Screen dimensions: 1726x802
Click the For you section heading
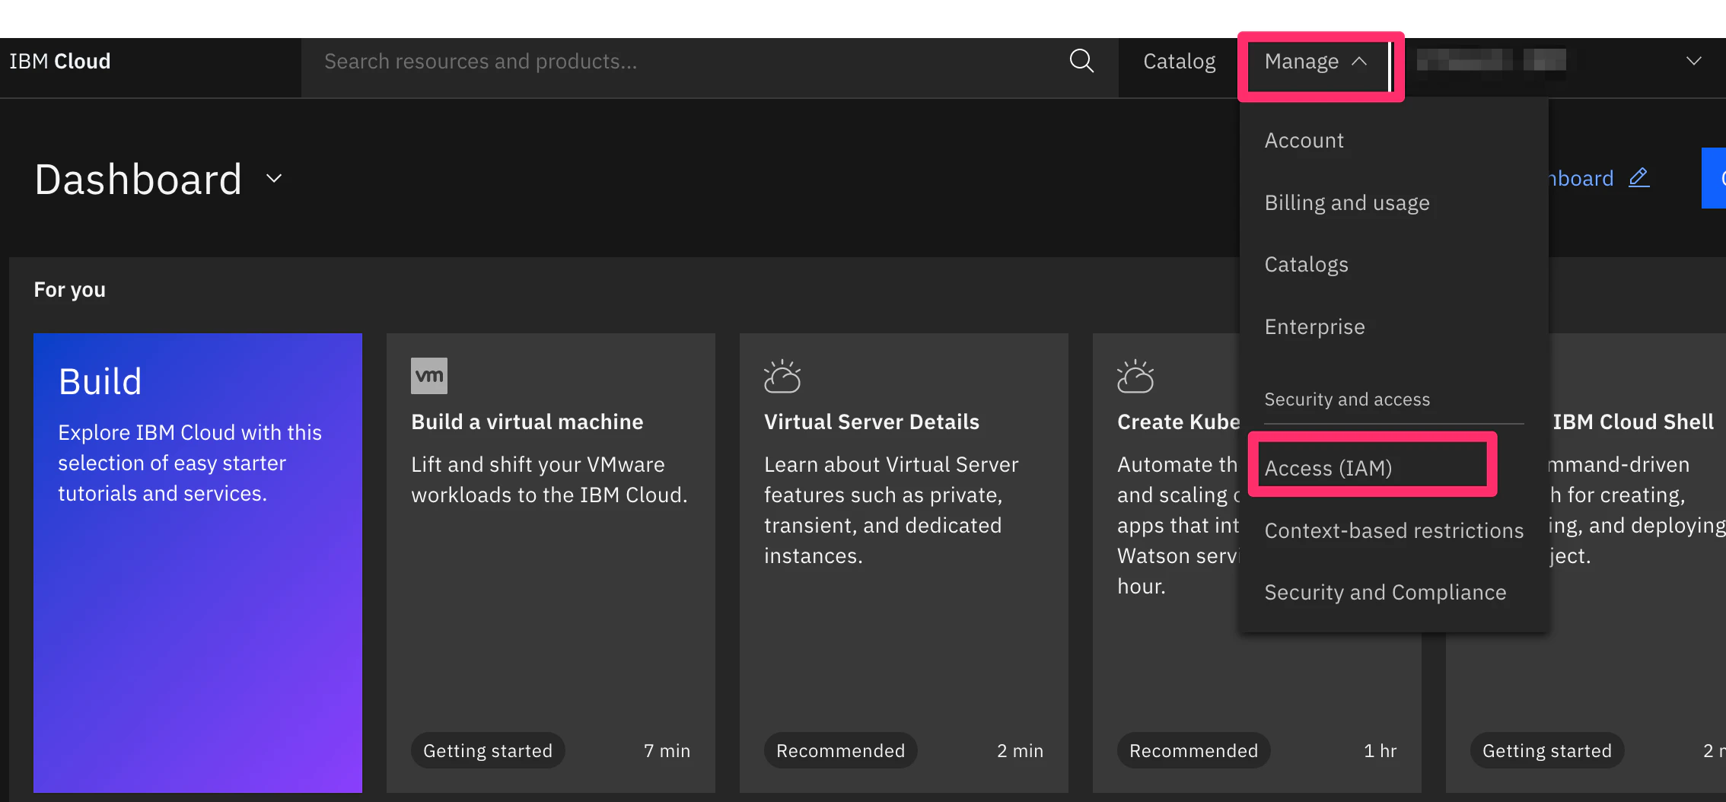(x=70, y=290)
